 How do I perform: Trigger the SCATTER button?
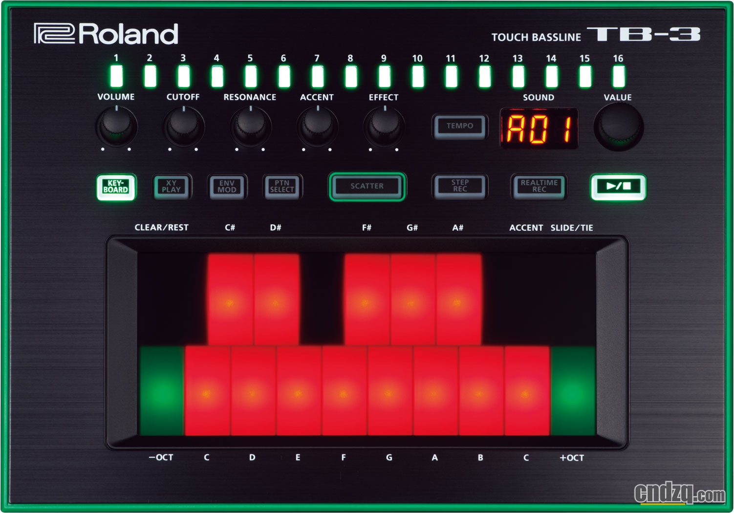click(367, 186)
